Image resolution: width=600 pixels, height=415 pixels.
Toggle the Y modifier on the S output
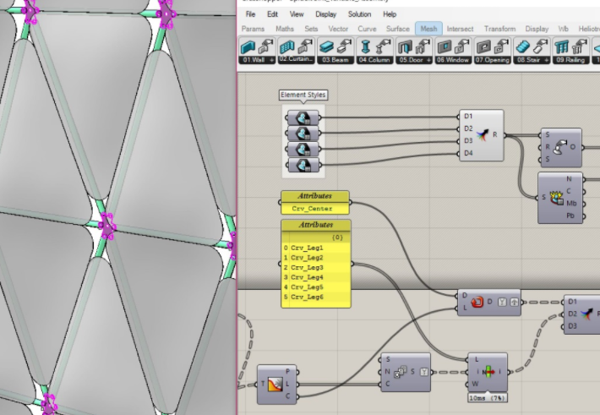423,372
